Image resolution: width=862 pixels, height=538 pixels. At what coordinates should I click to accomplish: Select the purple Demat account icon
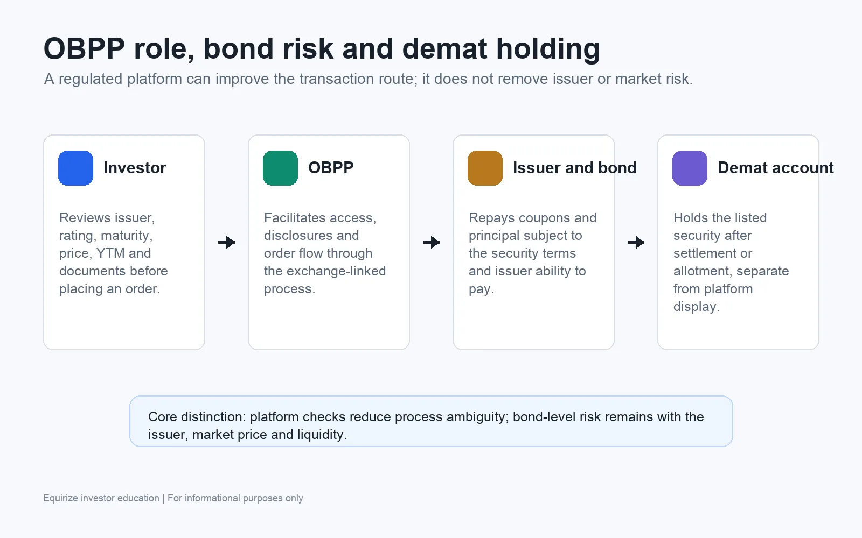pos(690,168)
